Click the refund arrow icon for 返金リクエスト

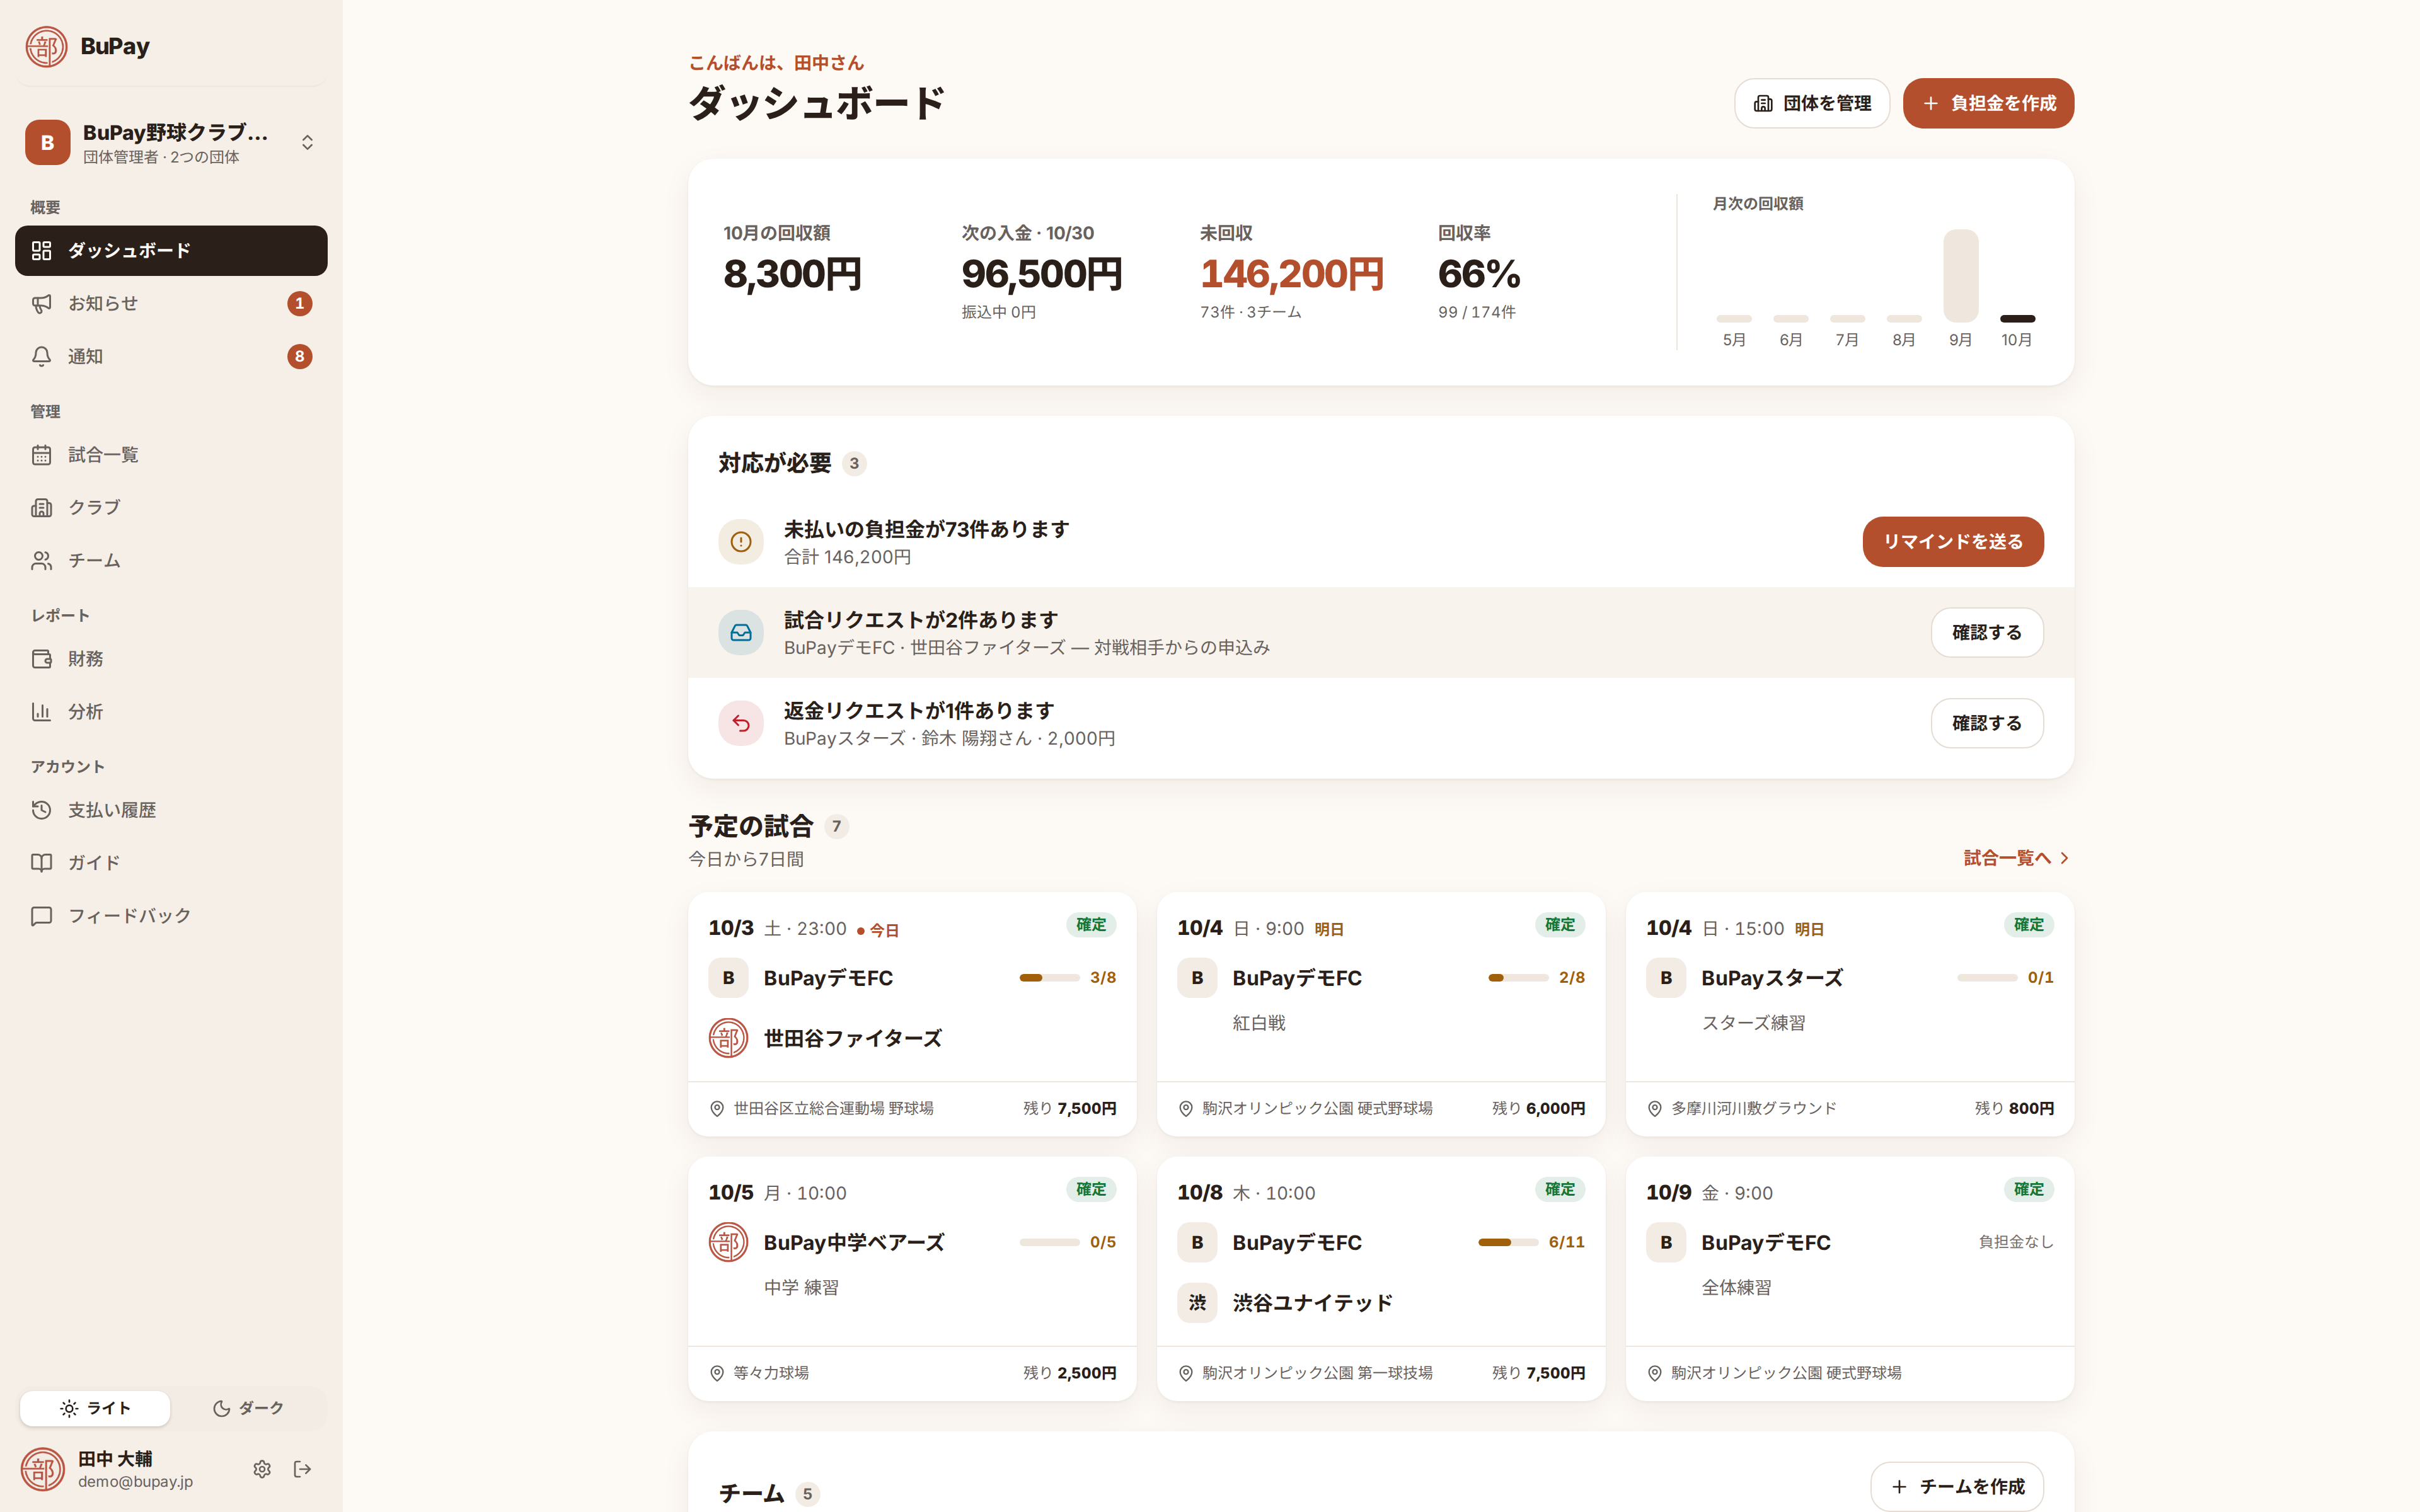[x=741, y=723]
